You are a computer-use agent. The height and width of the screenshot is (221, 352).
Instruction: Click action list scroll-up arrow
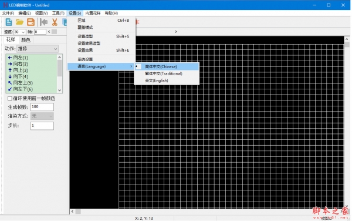point(59,58)
